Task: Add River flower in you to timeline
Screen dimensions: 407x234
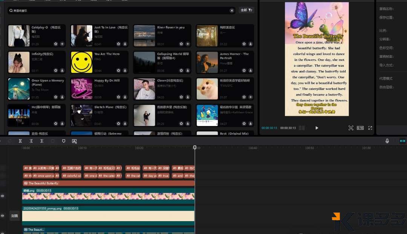Action: point(188,44)
